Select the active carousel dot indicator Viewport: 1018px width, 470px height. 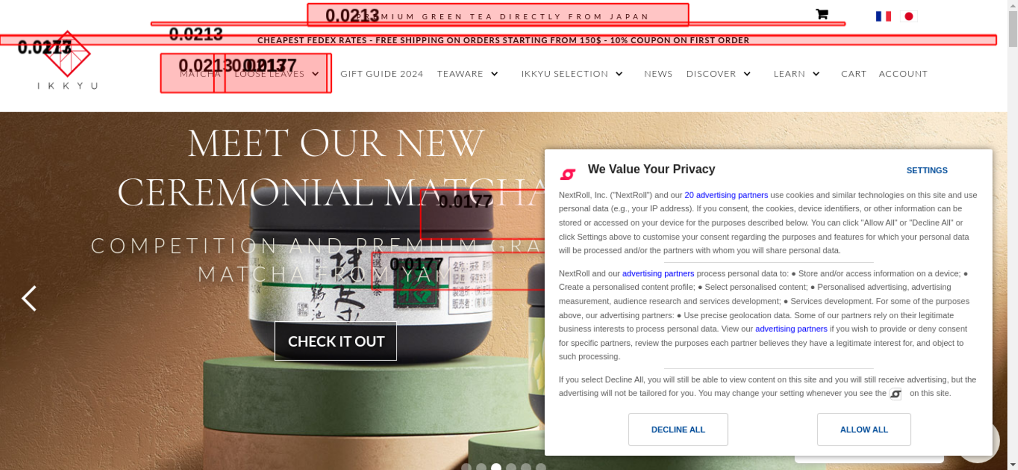click(496, 466)
